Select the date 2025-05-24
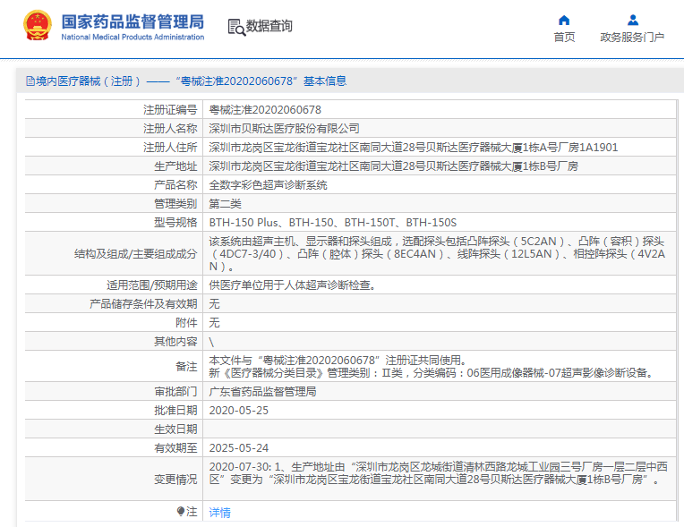The height and width of the screenshot is (527, 684). 239,447
